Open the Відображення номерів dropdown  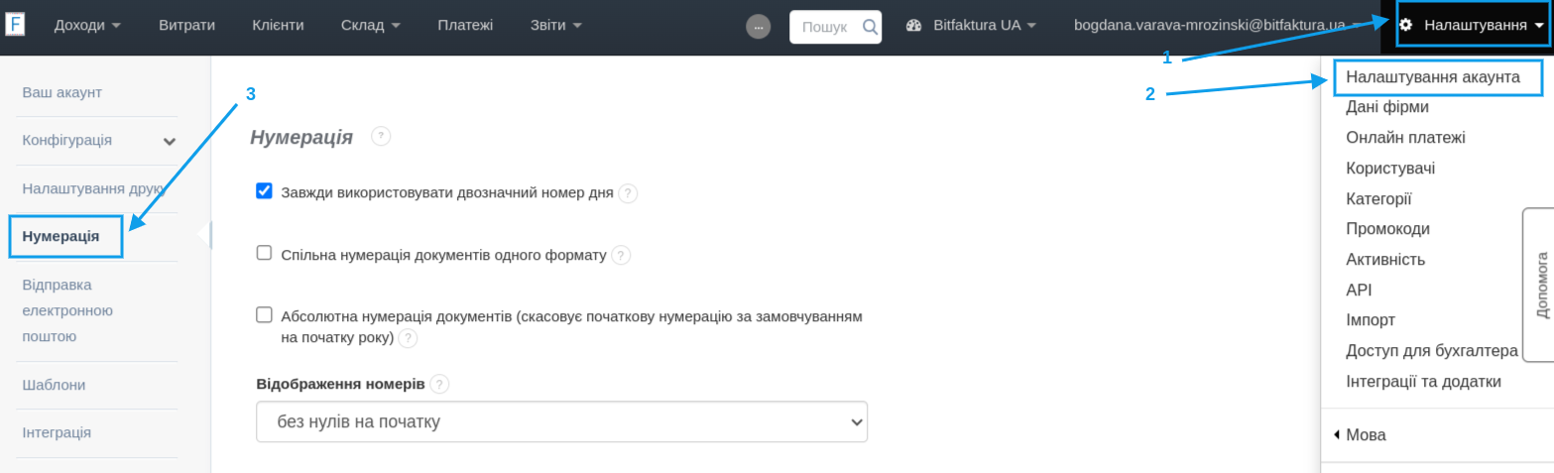click(x=561, y=421)
